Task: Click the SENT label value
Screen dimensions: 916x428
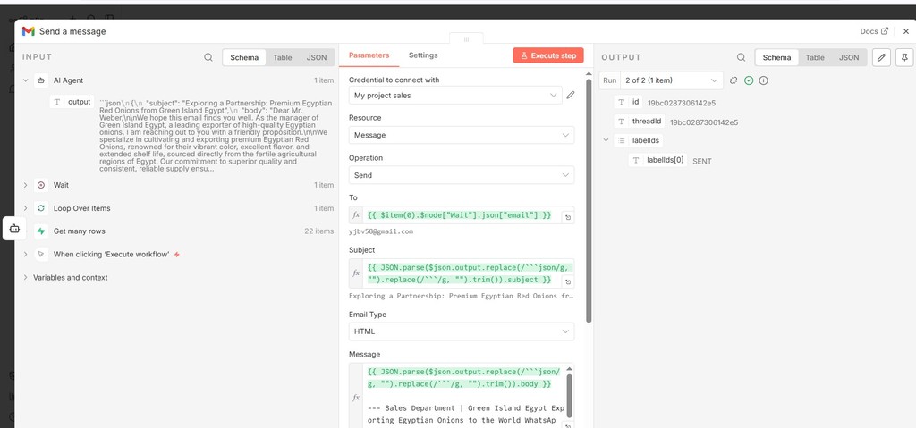Action: click(x=702, y=161)
